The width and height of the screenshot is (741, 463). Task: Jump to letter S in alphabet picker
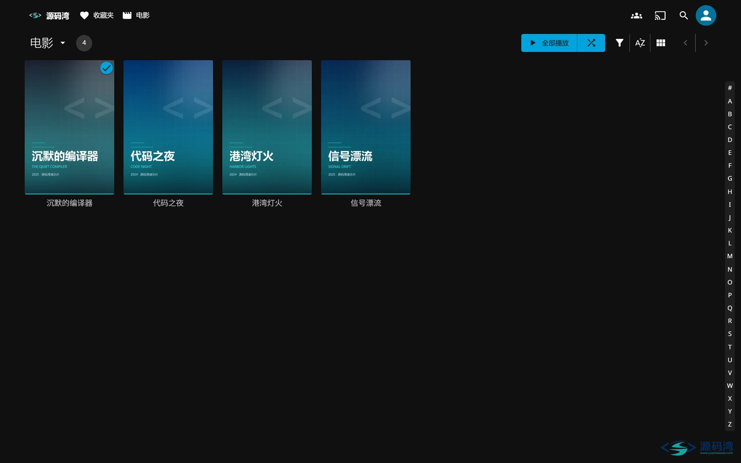pos(730,334)
